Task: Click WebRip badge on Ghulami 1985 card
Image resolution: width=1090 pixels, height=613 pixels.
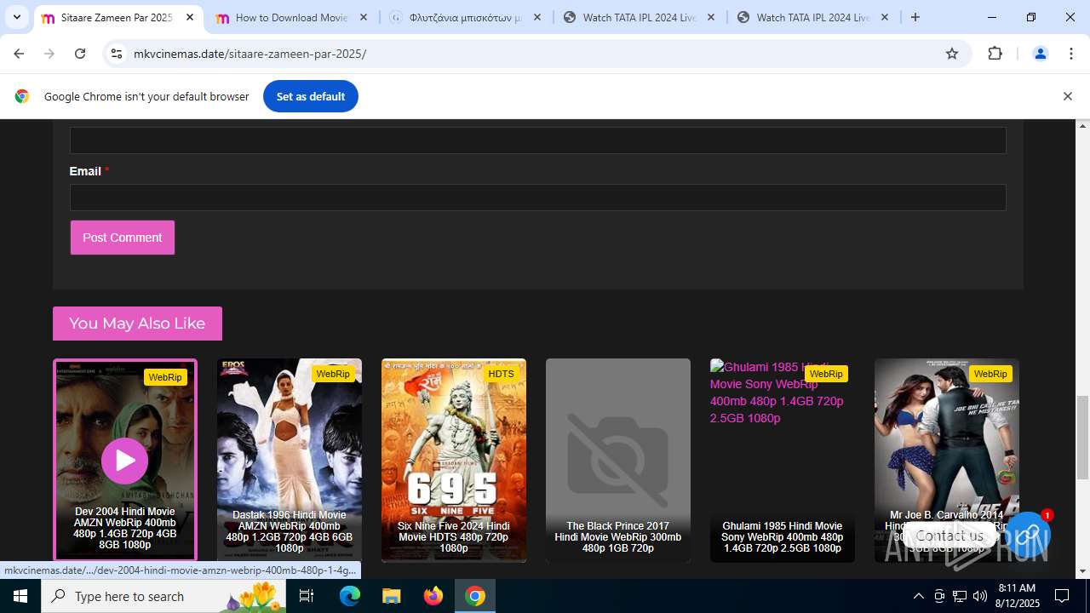Action: 826,374
